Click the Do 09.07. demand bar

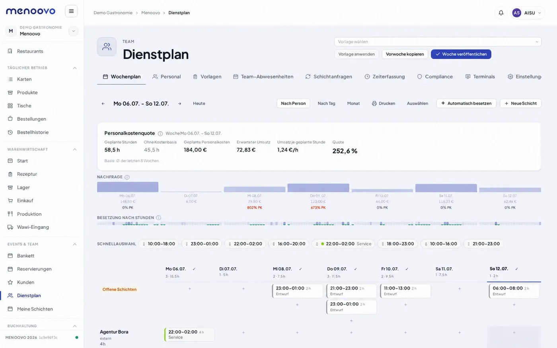(318, 188)
